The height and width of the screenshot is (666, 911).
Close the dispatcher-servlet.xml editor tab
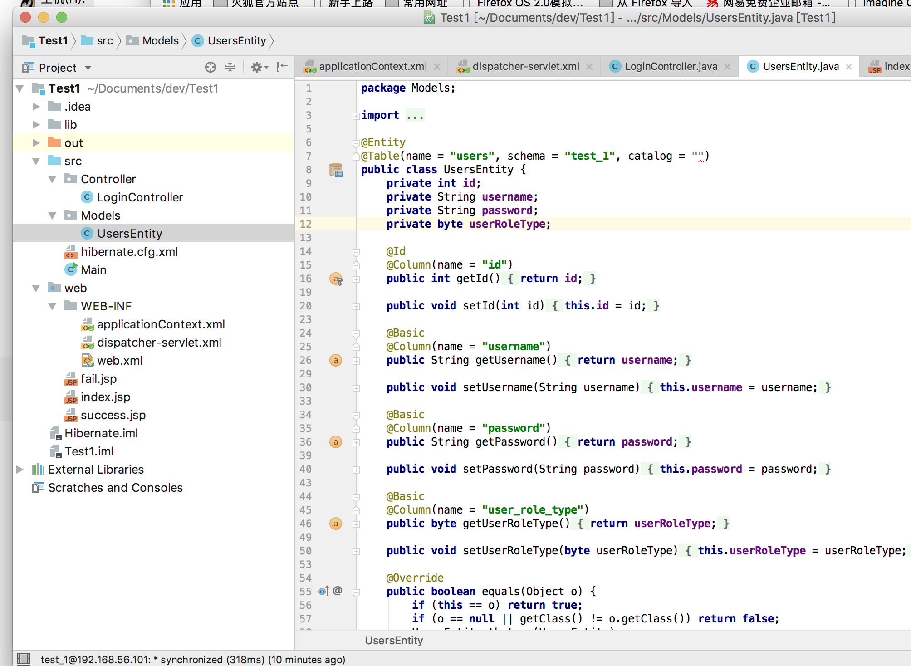[589, 67]
